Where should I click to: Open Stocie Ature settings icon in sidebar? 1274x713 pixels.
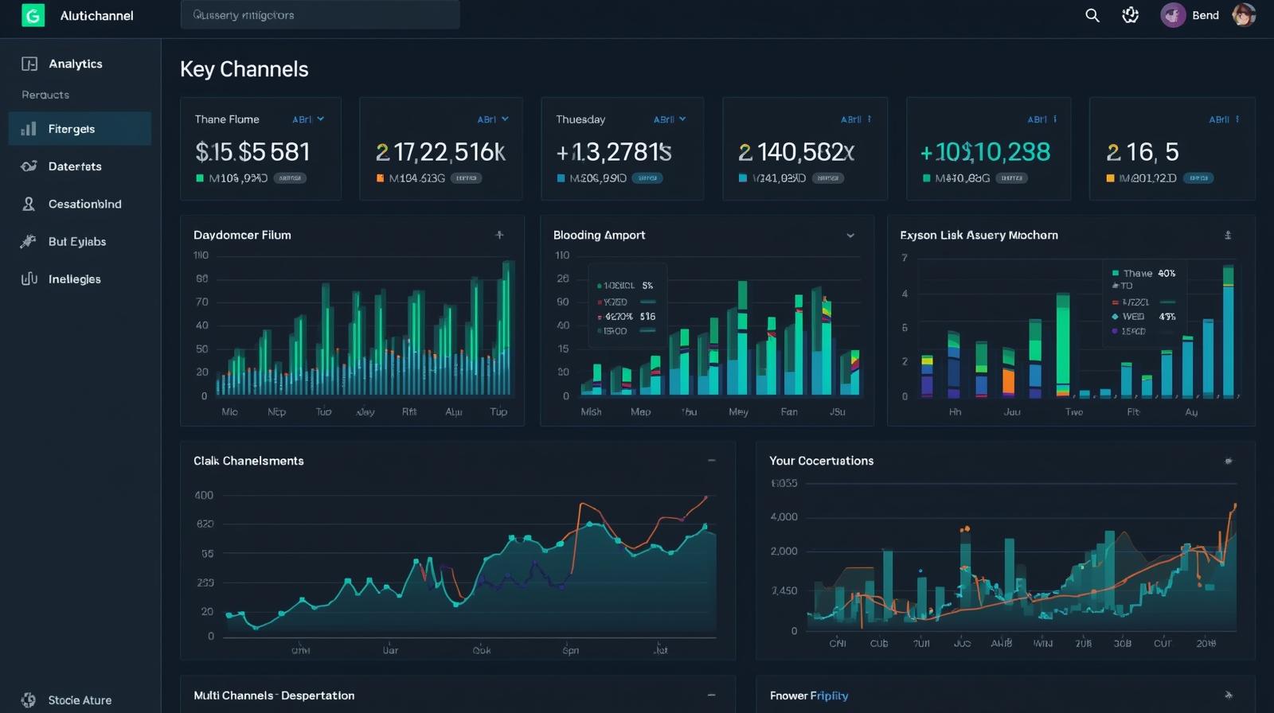[x=29, y=700]
